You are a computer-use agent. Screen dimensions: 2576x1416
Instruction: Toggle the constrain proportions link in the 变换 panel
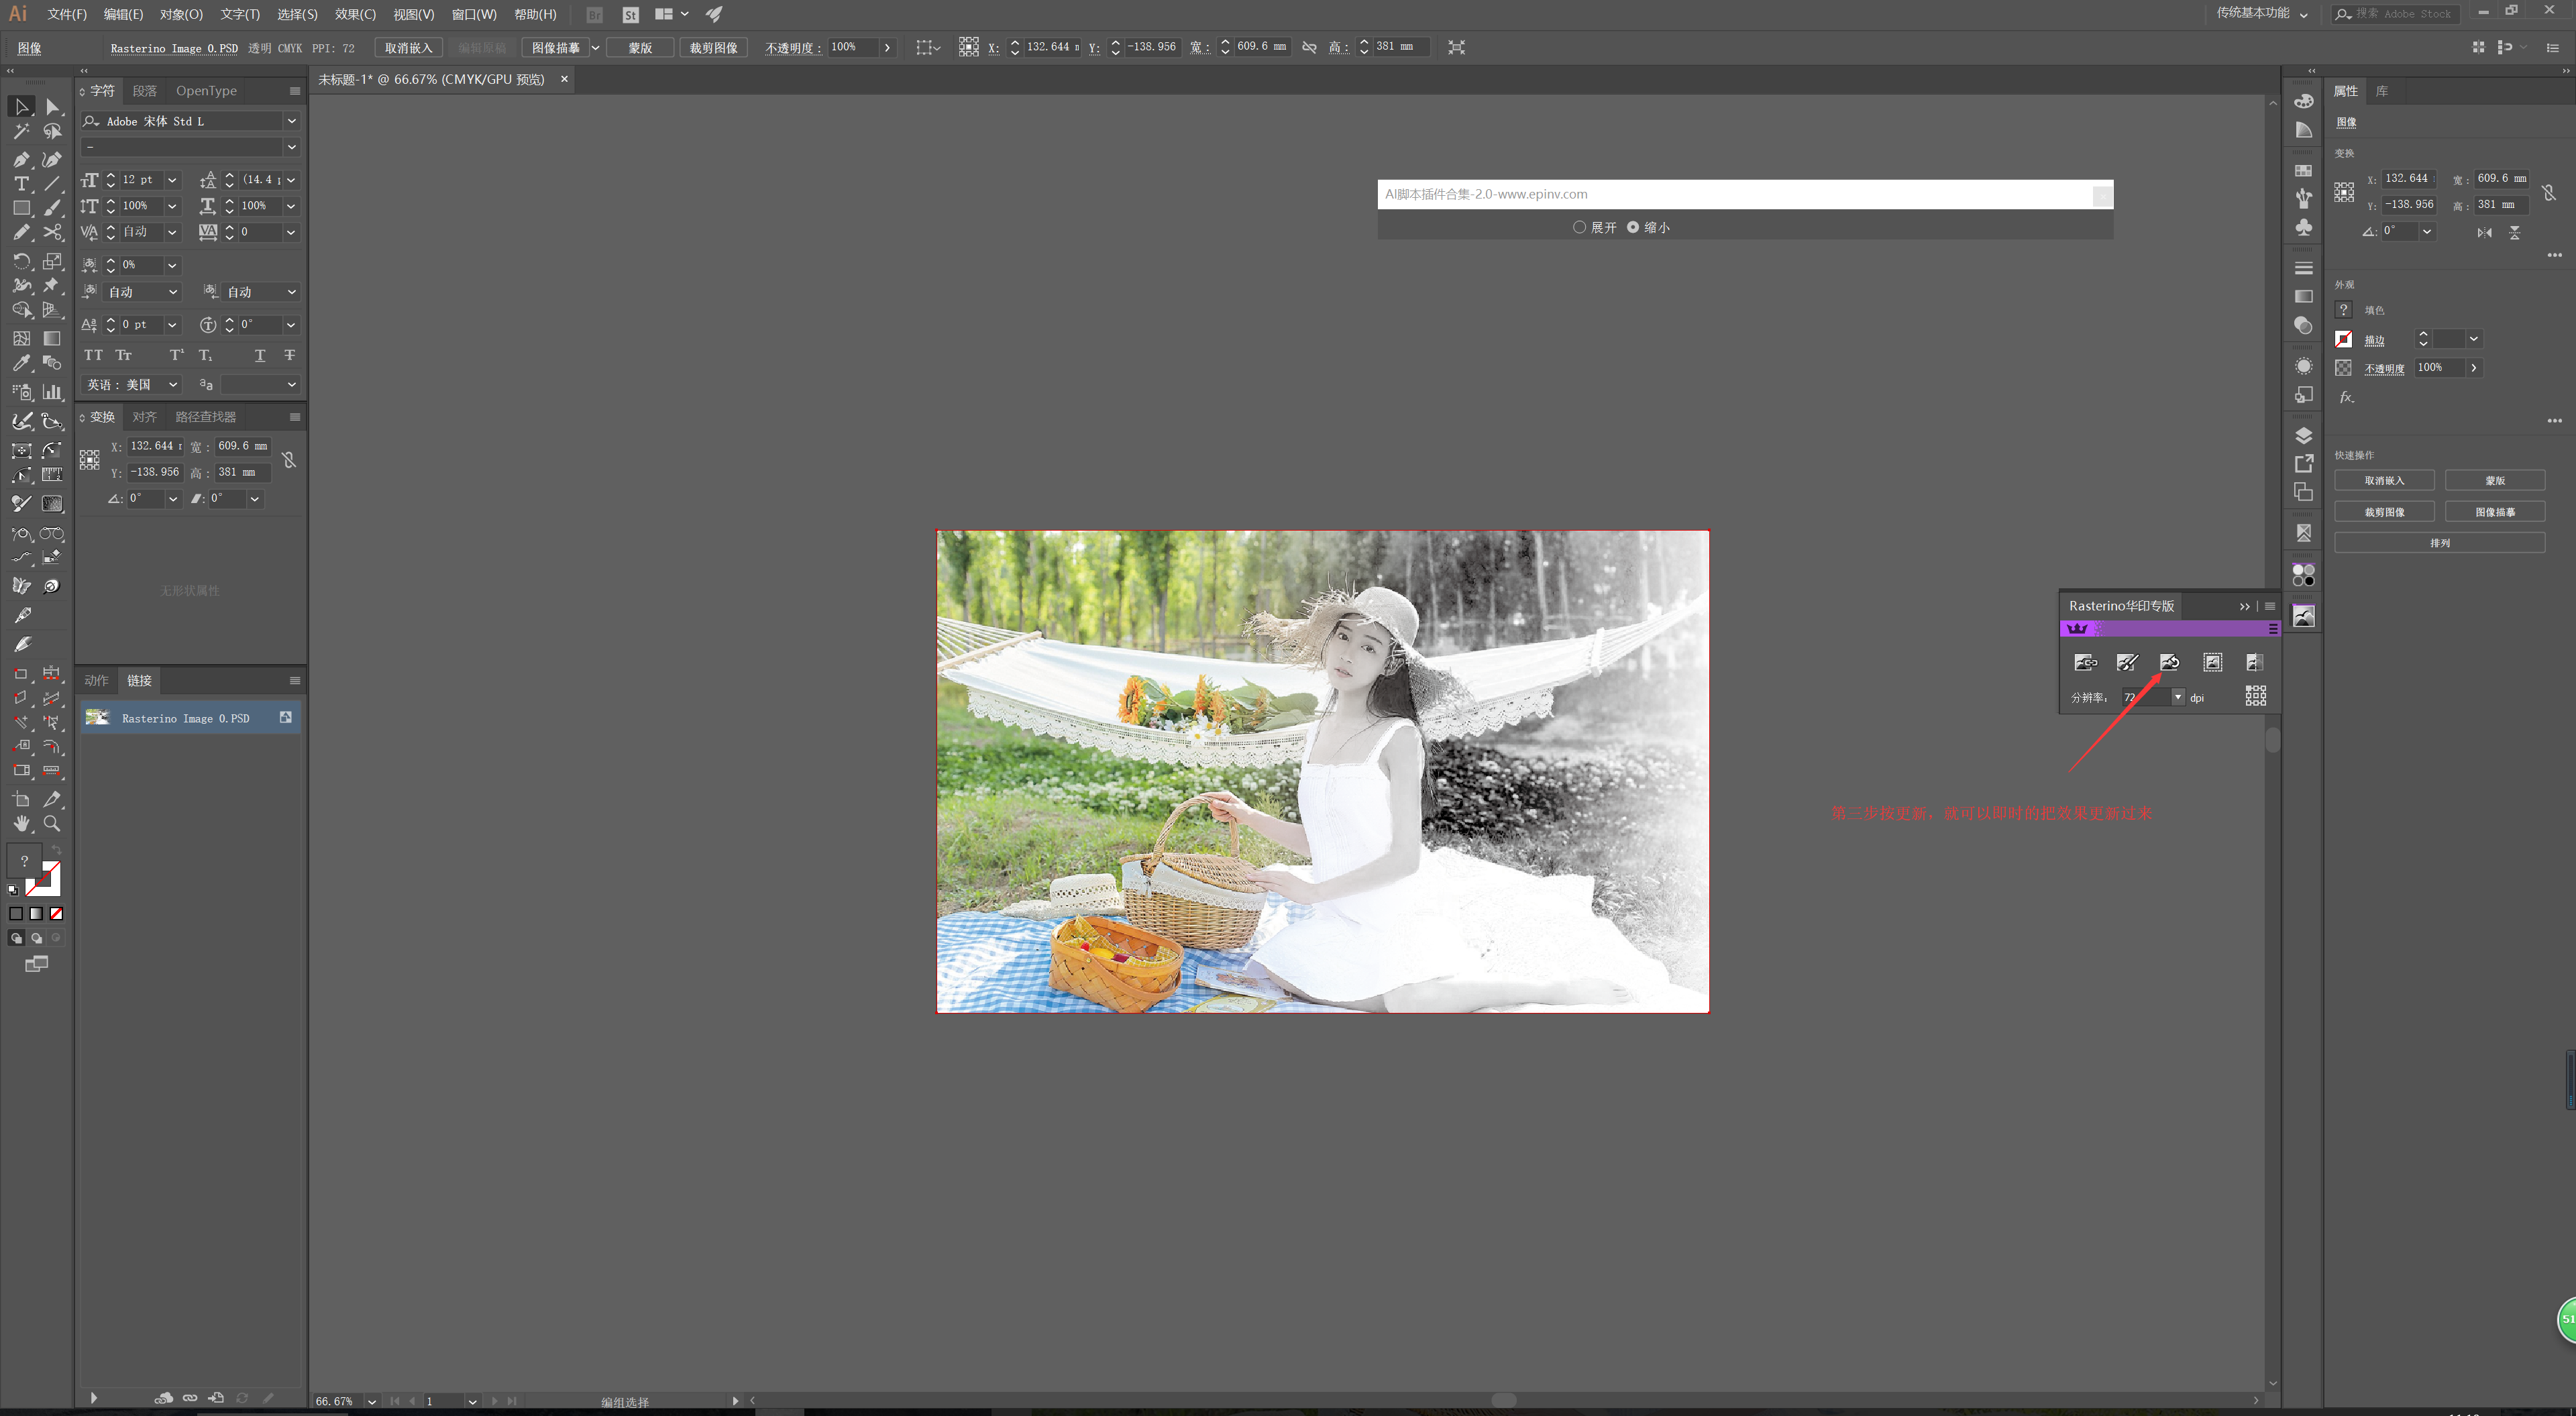tap(289, 460)
